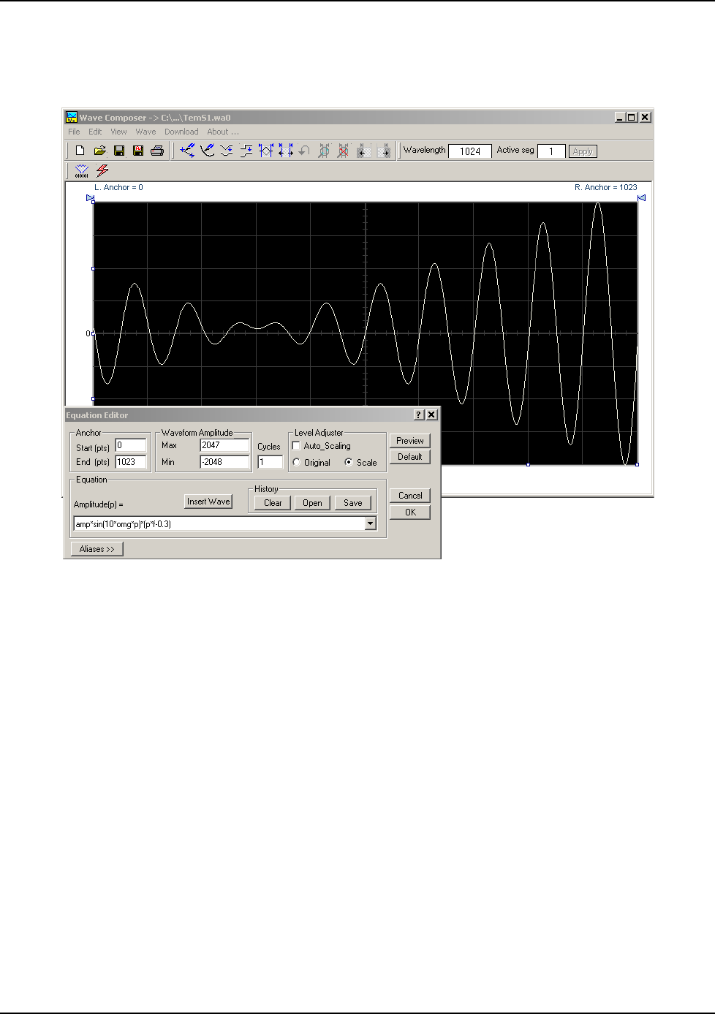Click the zoom in magnifier icon
Viewport: 715px width, 1014px height.
tap(324, 151)
